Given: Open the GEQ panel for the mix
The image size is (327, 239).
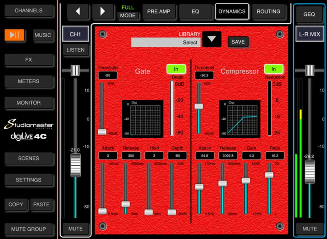Looking at the screenshot, I should coord(309,14).
